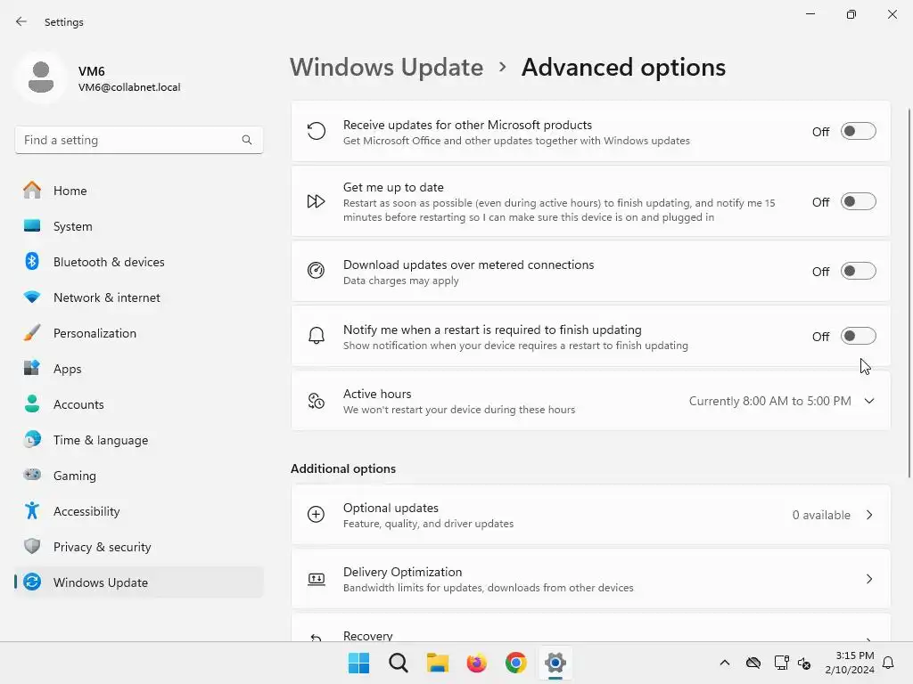913x684 pixels.
Task: Open Optional updates feature, quality, driver row
Action: [590, 515]
